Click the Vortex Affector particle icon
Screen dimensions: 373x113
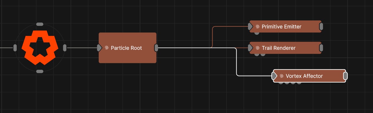[x=282, y=76]
